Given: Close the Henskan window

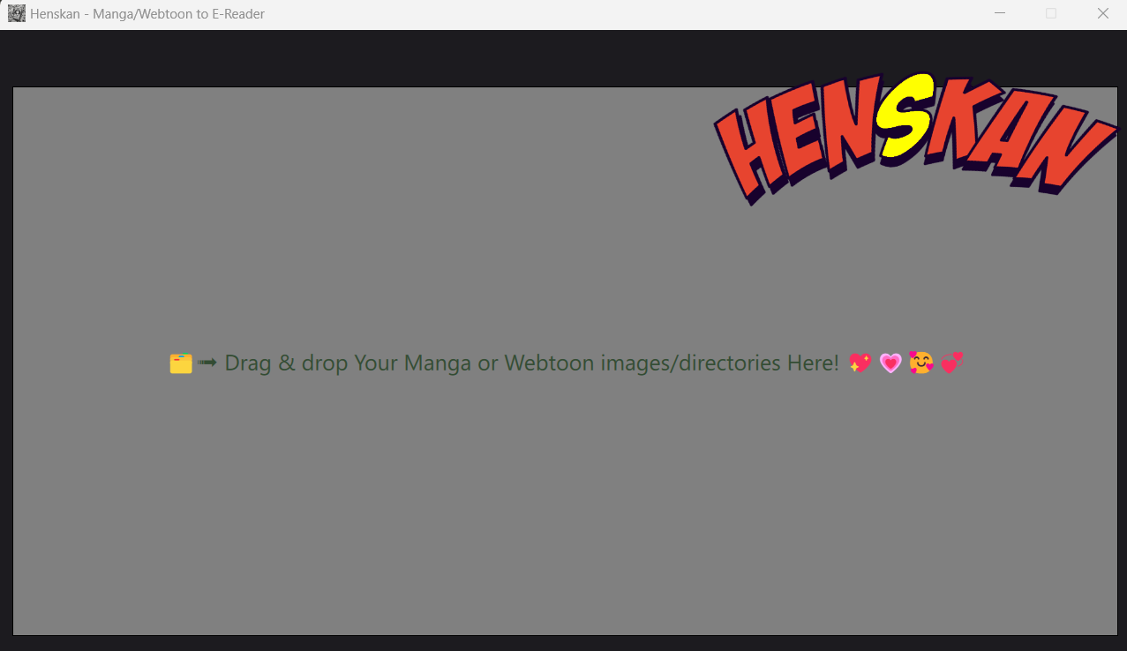Looking at the screenshot, I should point(1102,13).
